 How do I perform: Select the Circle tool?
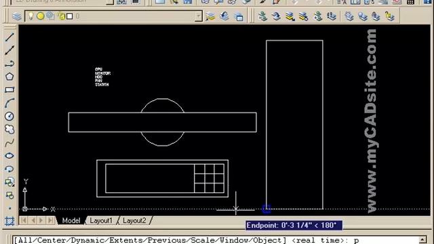pos(9,116)
